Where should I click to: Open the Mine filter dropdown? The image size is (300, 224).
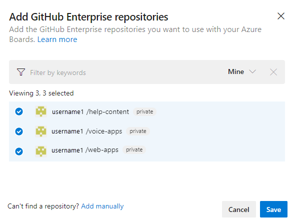(x=236, y=72)
